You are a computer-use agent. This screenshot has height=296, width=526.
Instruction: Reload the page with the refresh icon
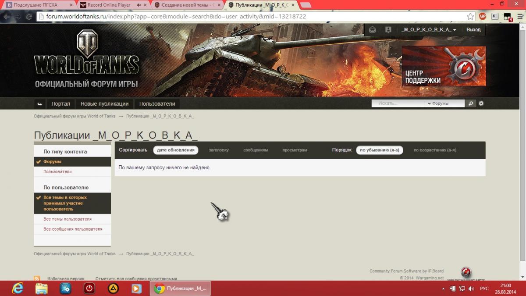28,17
